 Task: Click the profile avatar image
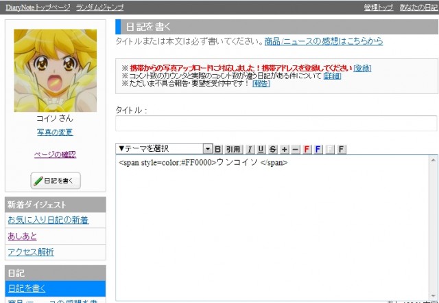56,71
